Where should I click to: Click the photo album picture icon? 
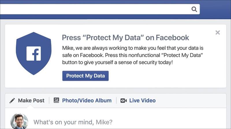pos(56,100)
